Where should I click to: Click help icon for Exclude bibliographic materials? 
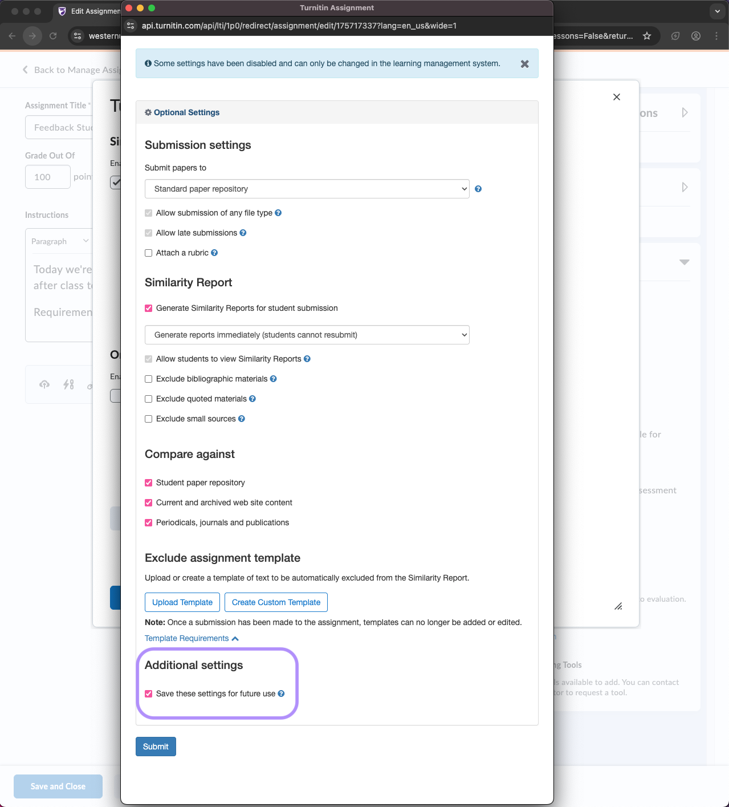[273, 379]
